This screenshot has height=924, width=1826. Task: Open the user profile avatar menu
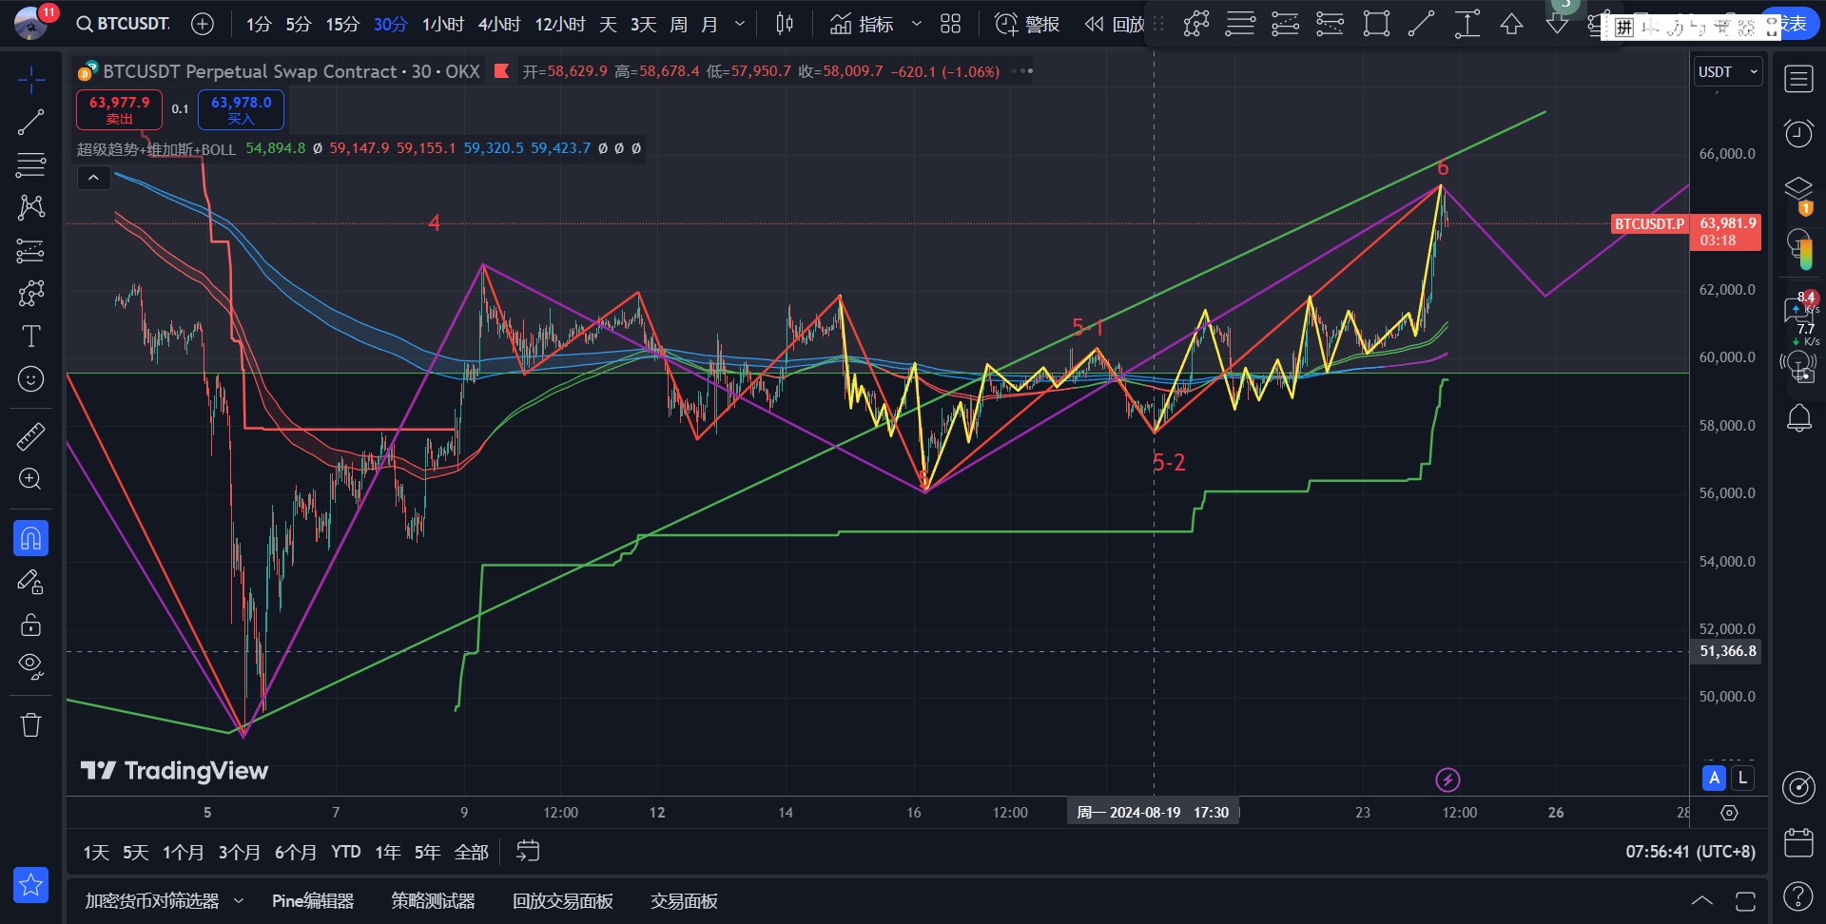tap(31, 22)
